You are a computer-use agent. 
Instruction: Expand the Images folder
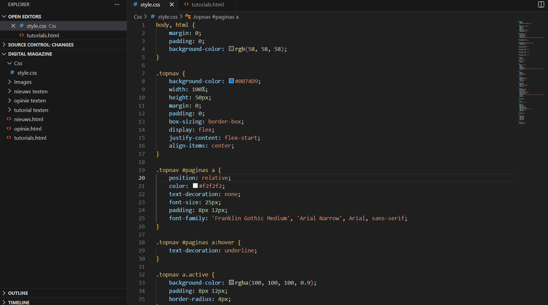tap(23, 82)
